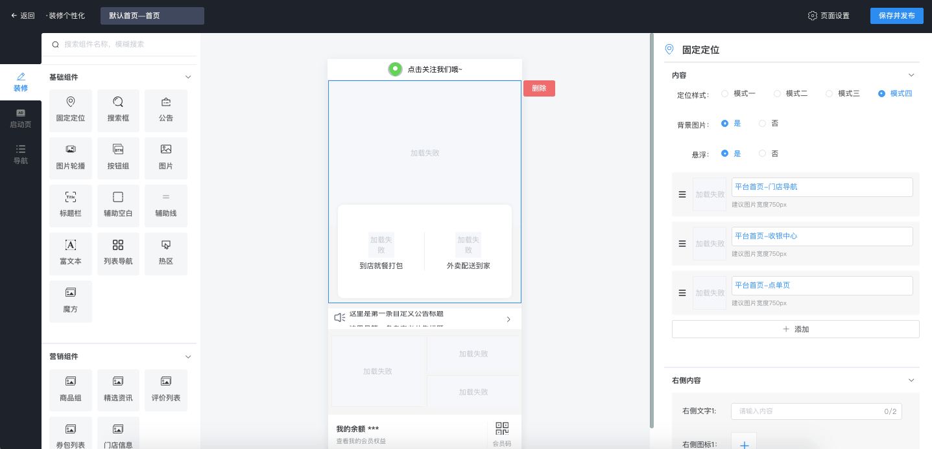
Task: Collapse the 营销组件 section
Action: coord(188,356)
